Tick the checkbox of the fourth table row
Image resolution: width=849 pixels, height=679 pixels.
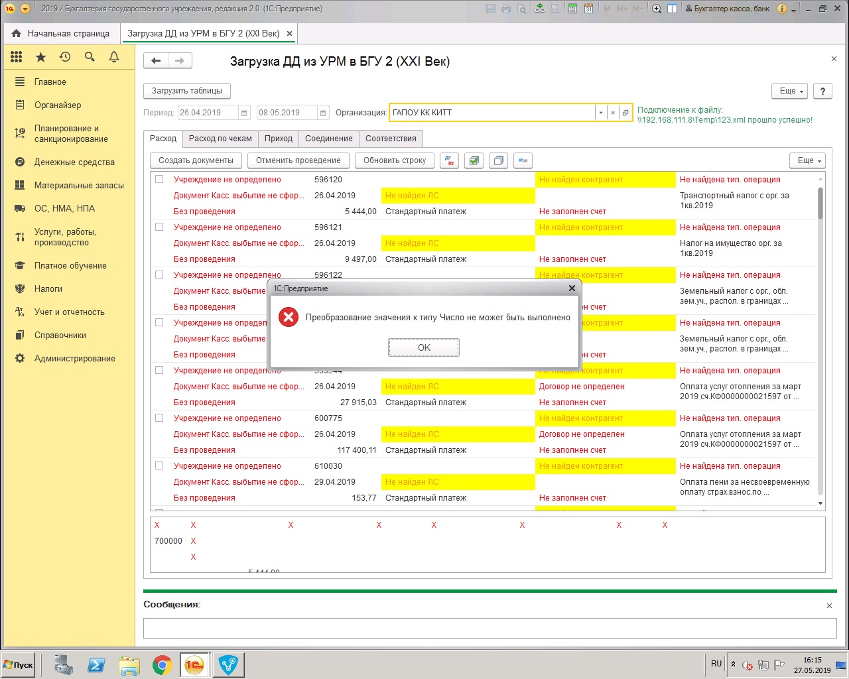[159, 322]
